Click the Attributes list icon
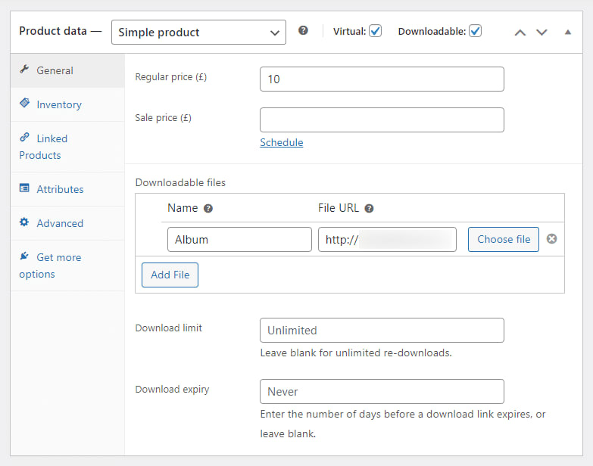 coord(24,188)
